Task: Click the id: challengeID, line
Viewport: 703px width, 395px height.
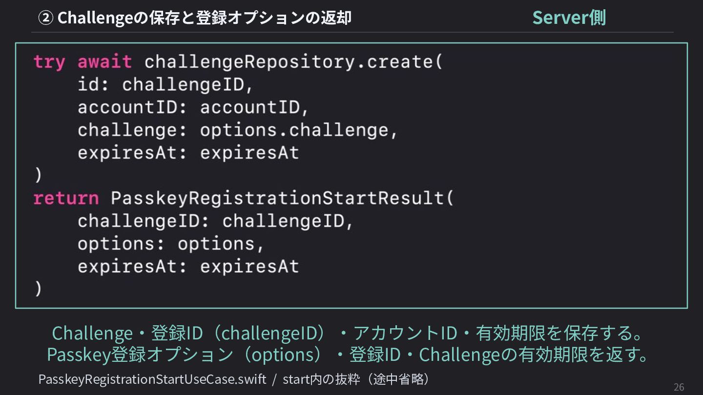Action: click(166, 85)
